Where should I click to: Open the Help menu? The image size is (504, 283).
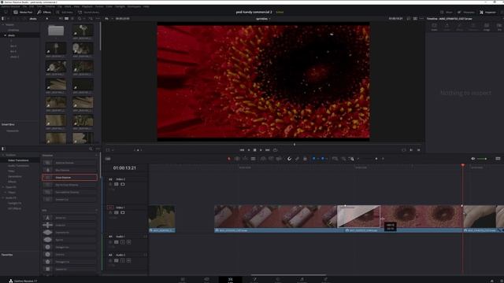click(146, 6)
